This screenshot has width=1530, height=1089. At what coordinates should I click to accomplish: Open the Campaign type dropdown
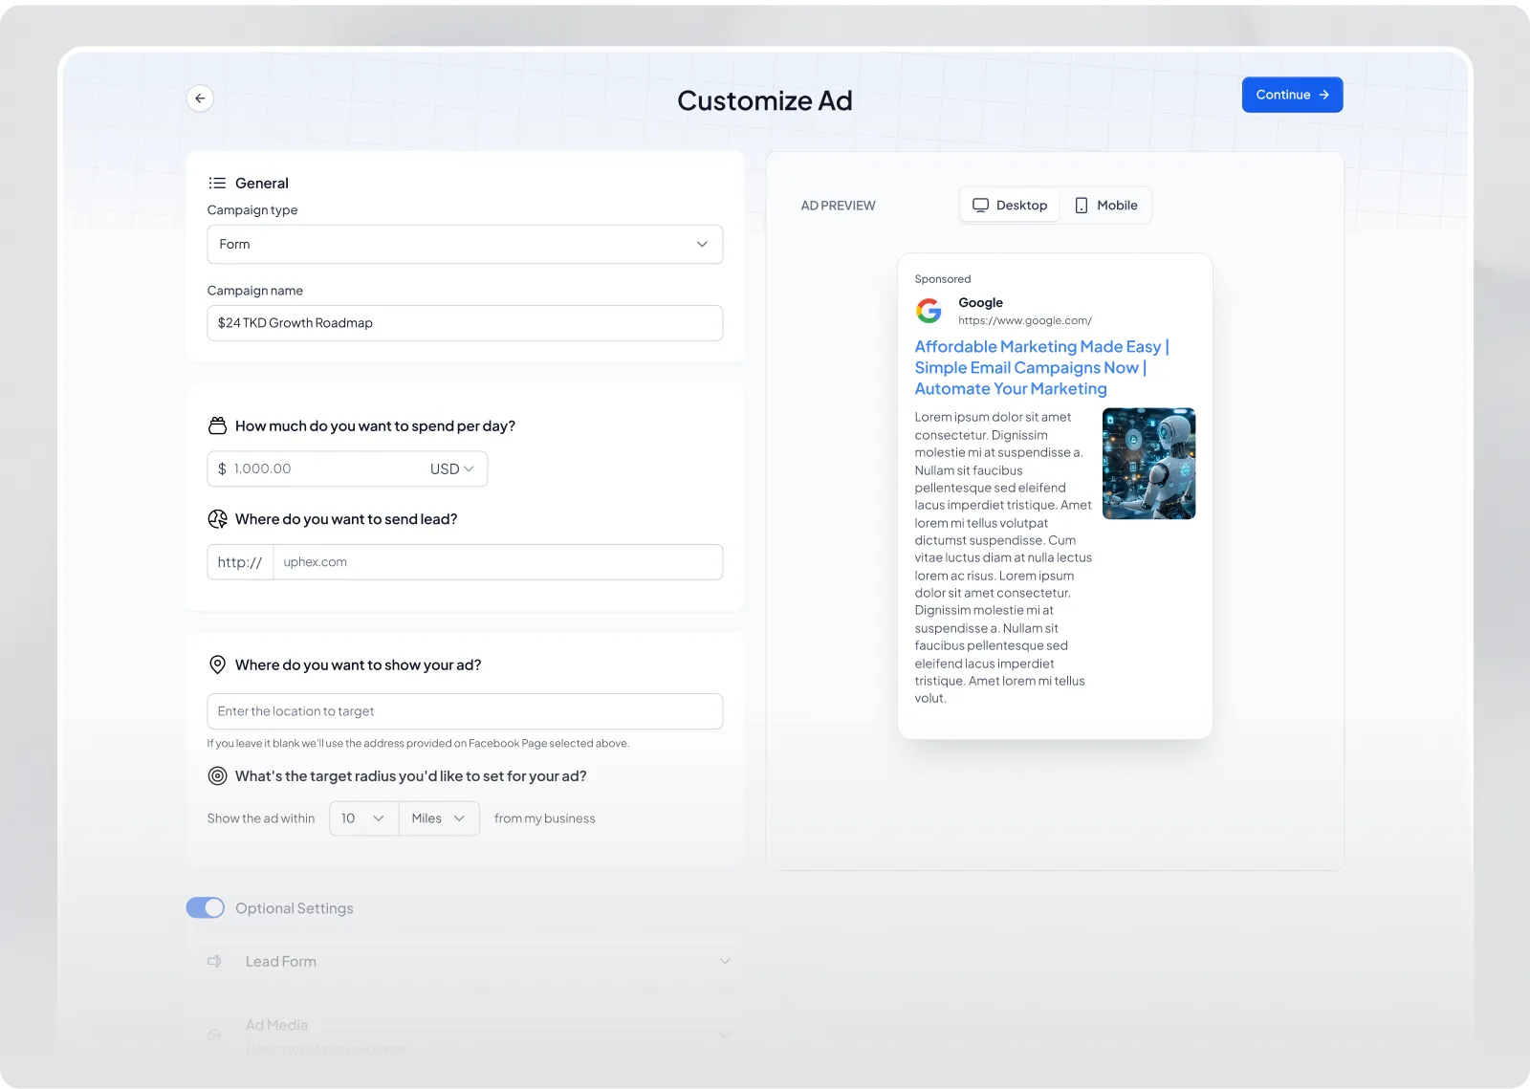465,245
